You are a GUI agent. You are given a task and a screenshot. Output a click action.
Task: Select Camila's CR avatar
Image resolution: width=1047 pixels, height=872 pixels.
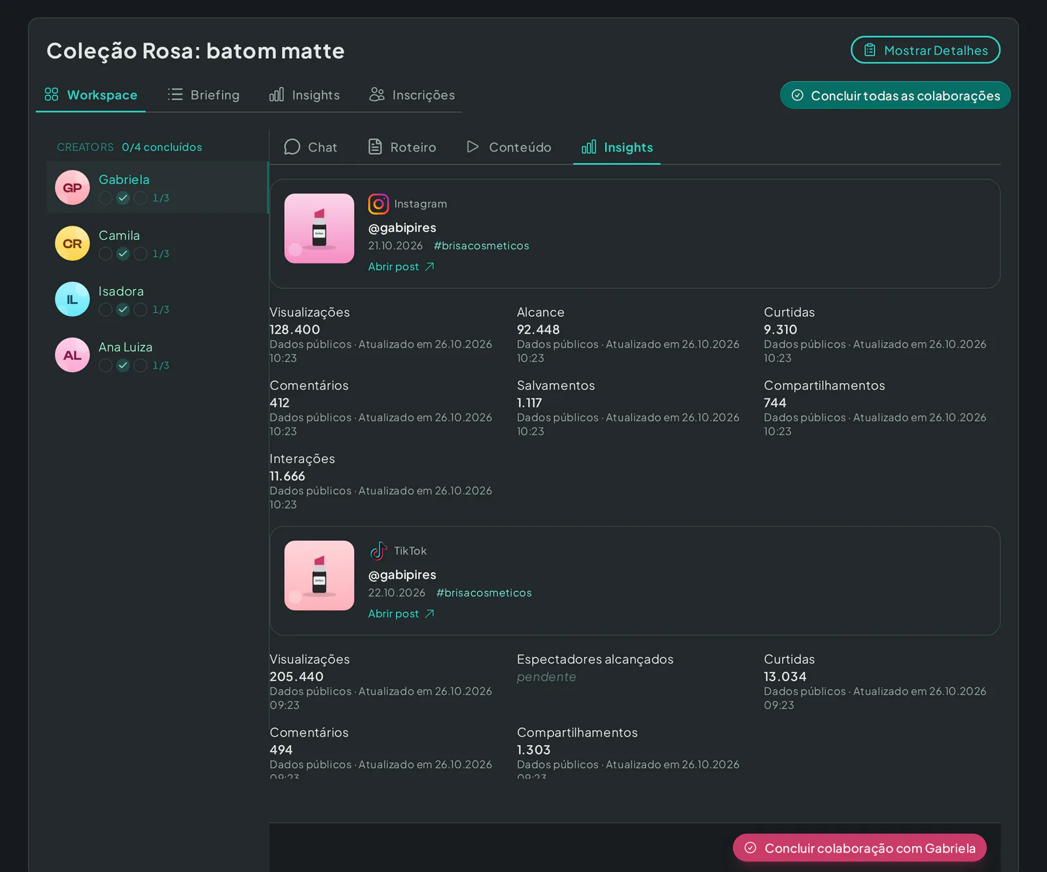pyautogui.click(x=73, y=243)
